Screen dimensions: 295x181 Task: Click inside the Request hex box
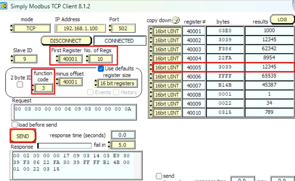74,112
